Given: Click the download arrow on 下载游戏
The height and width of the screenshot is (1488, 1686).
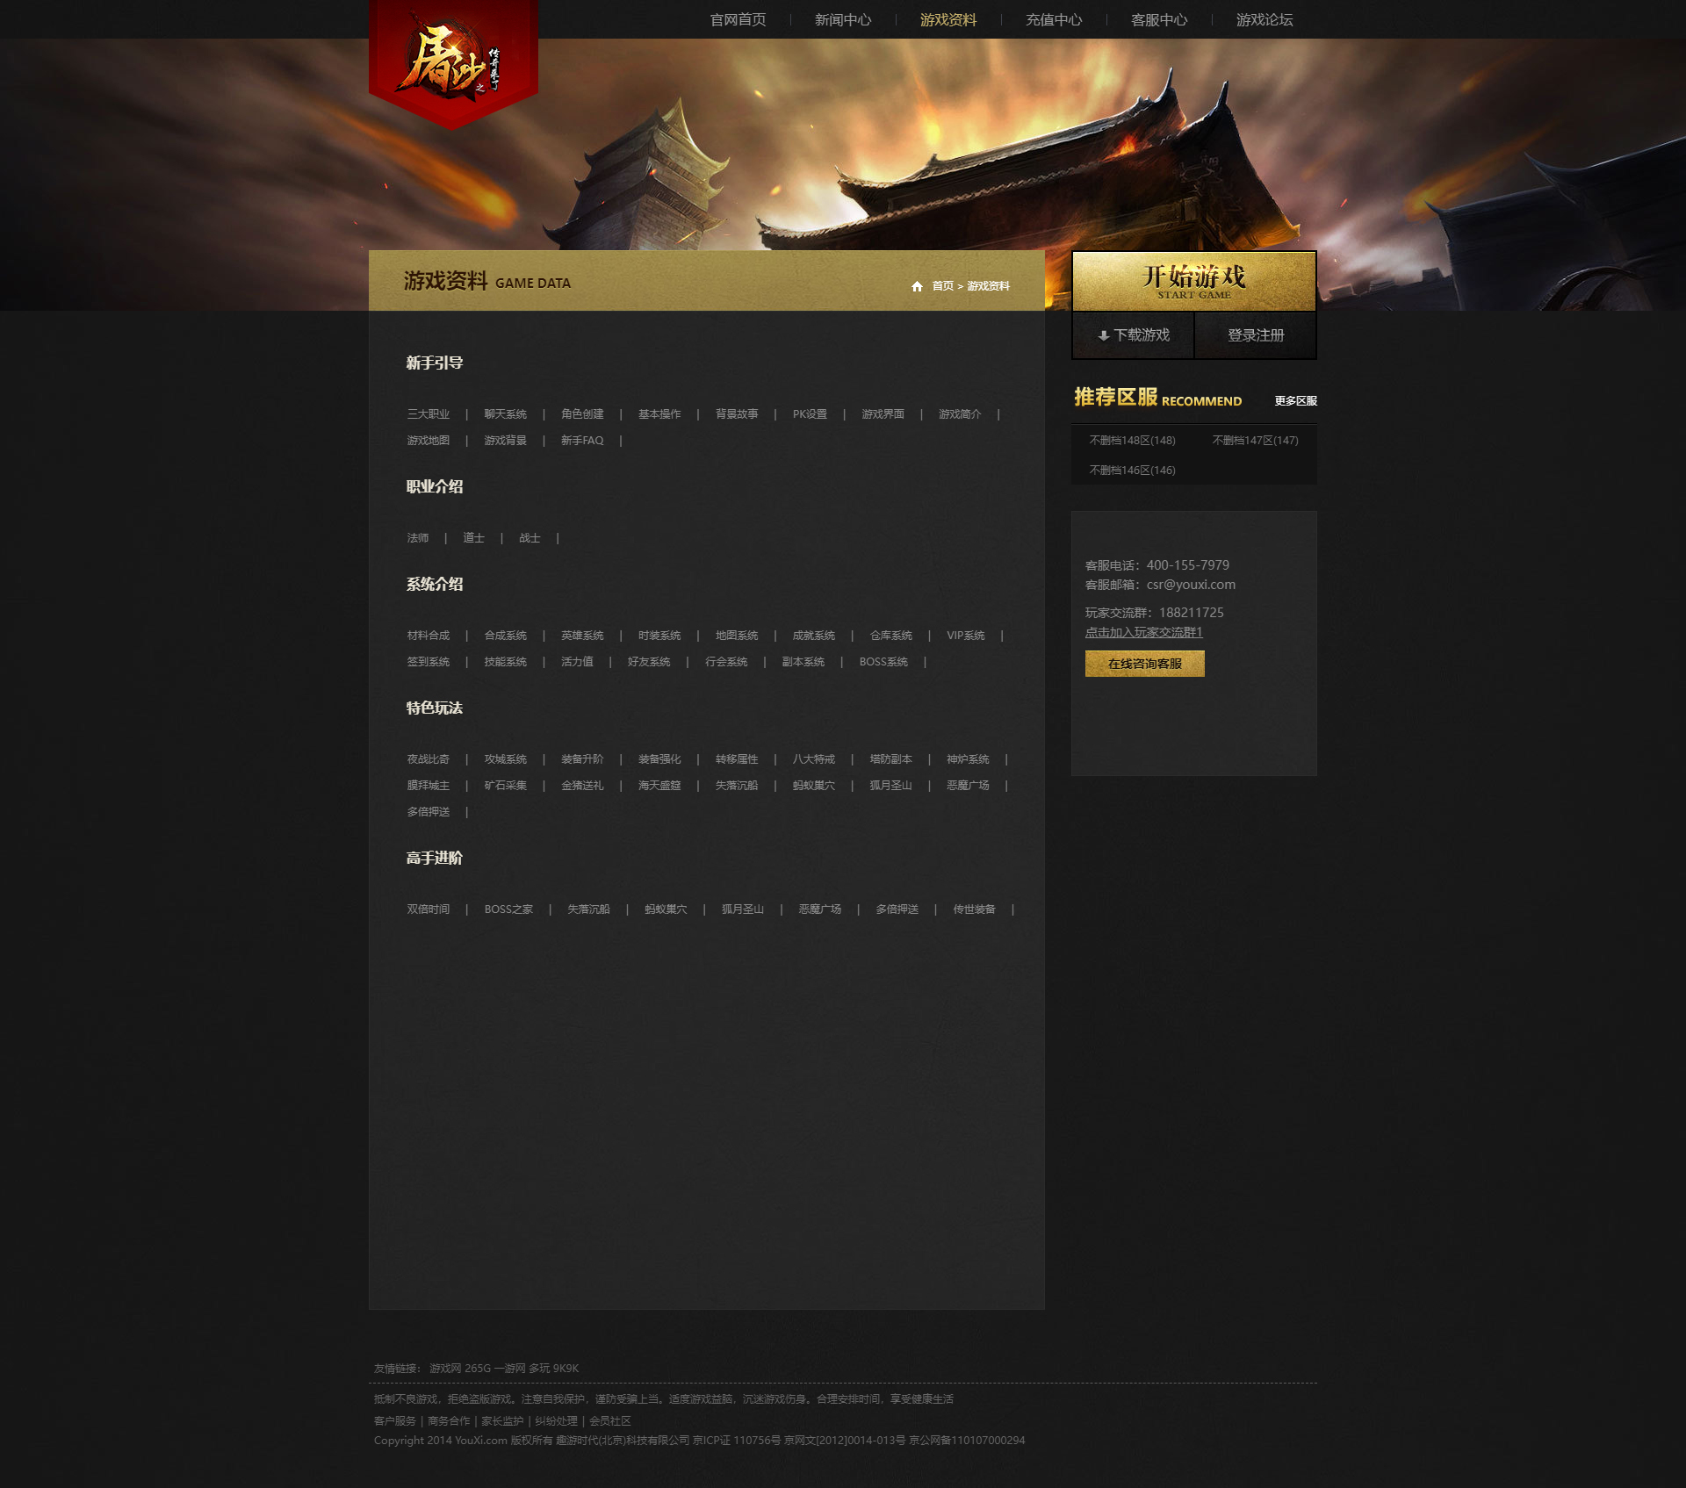Looking at the screenshot, I should coord(1104,335).
